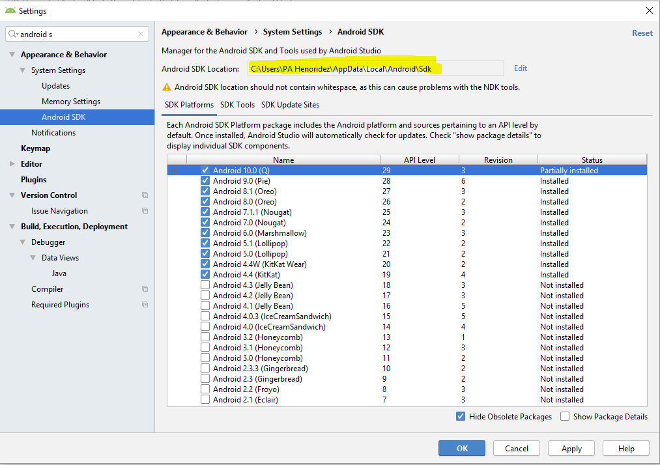
Task: Sort the platform list by API Level column header
Action: (x=419, y=160)
